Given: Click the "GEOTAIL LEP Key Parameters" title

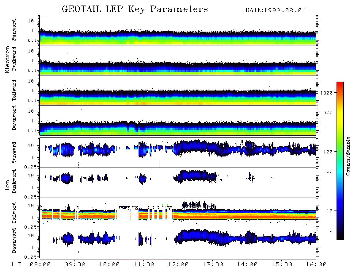Looking at the screenshot, I should click(135, 9).
